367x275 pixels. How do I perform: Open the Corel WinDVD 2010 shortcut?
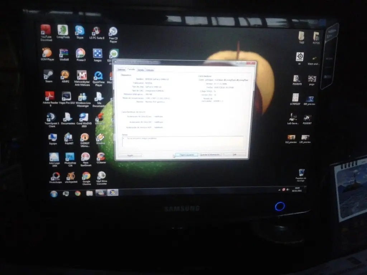[x=84, y=120]
